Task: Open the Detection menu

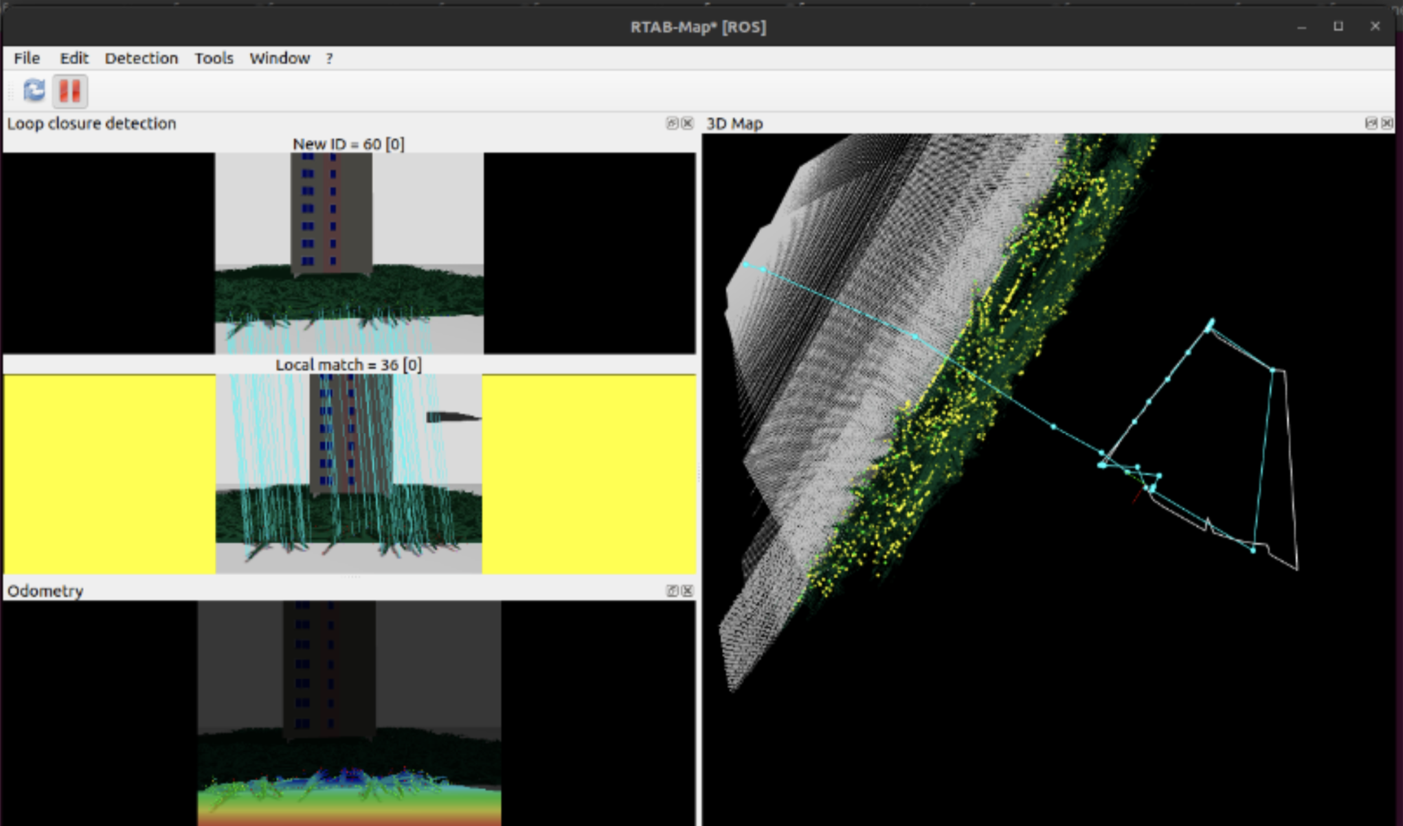Action: [141, 58]
